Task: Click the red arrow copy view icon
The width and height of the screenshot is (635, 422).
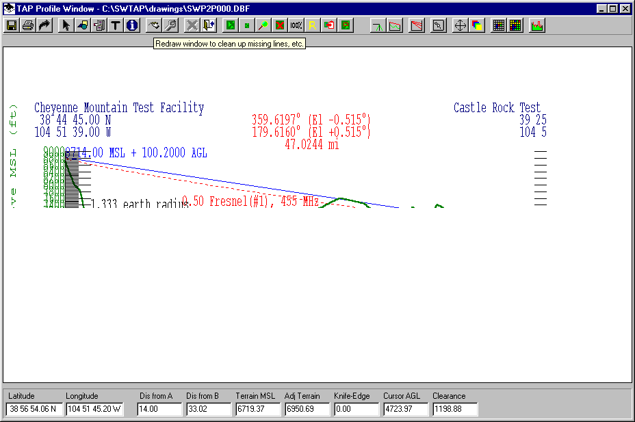Action: pos(329,25)
